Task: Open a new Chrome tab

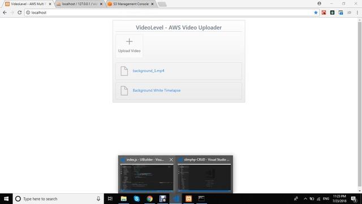Action: 162,4
